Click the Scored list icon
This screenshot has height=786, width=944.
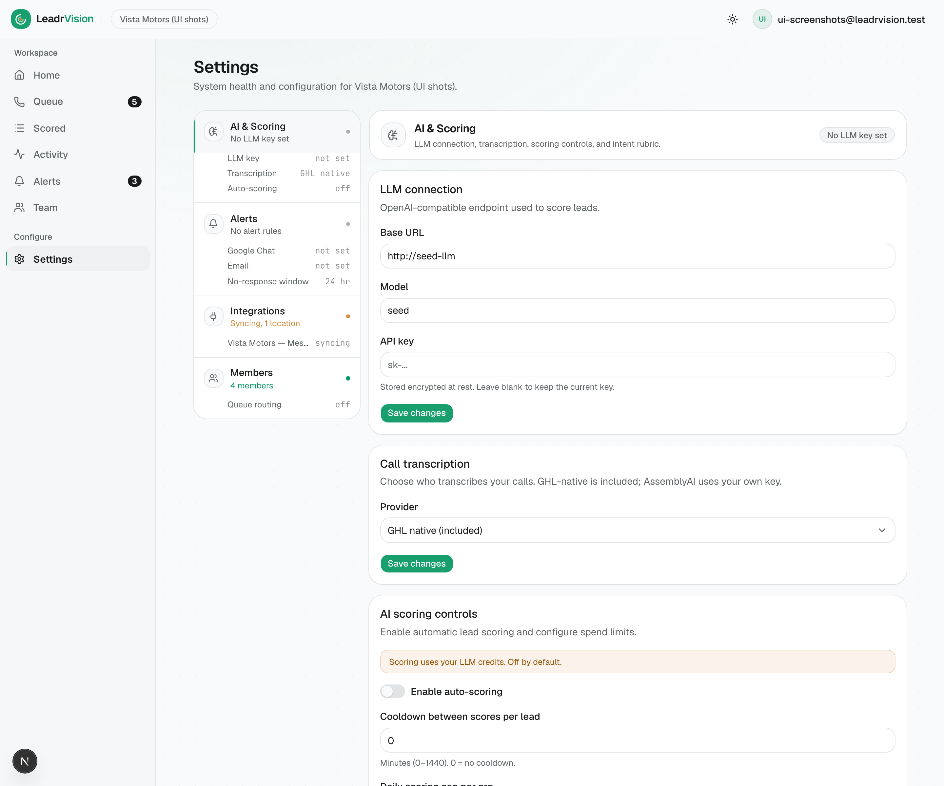(x=19, y=128)
